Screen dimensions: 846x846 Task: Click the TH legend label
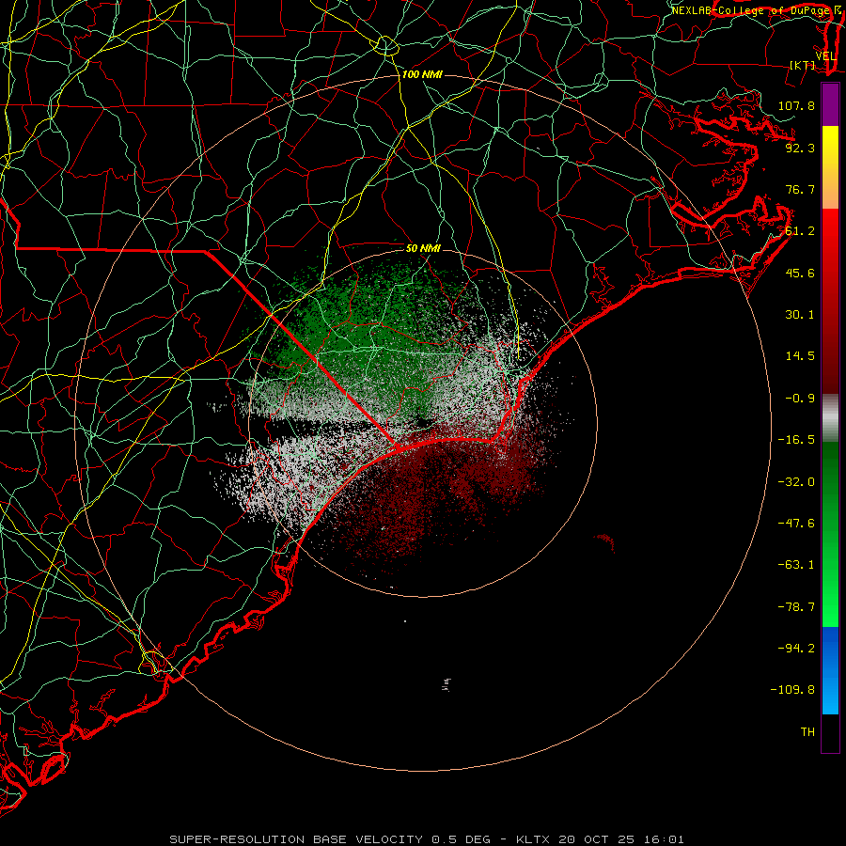807,732
